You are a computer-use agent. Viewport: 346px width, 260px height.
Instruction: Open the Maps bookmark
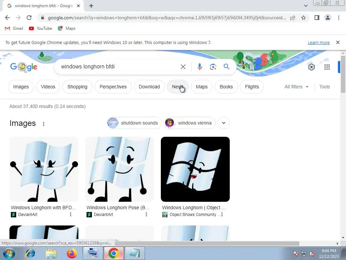click(67, 28)
